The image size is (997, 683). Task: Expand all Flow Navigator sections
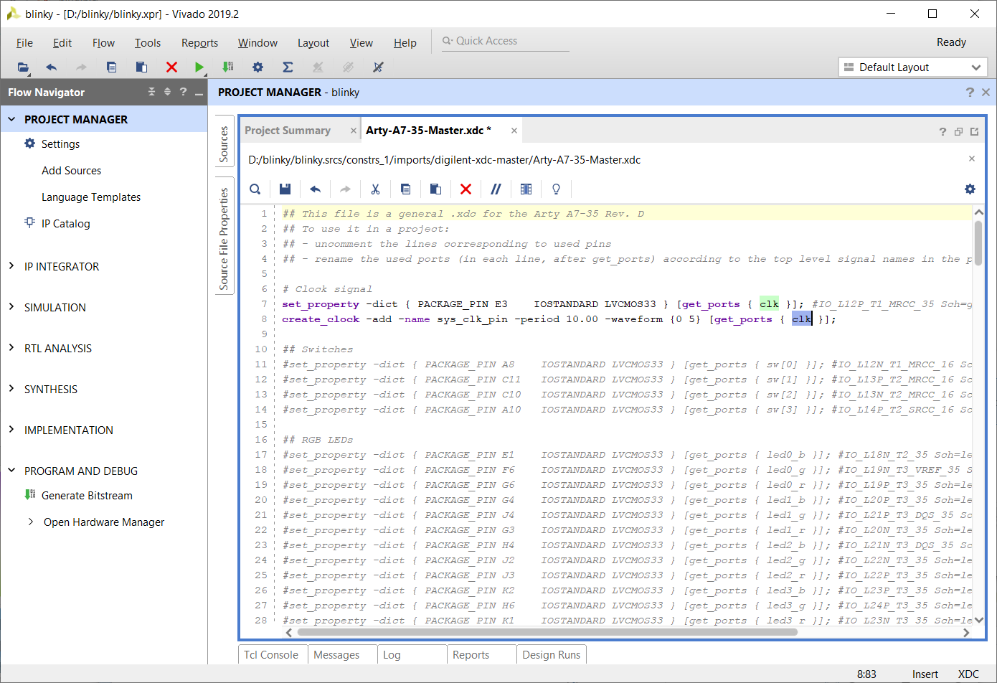[x=167, y=92]
